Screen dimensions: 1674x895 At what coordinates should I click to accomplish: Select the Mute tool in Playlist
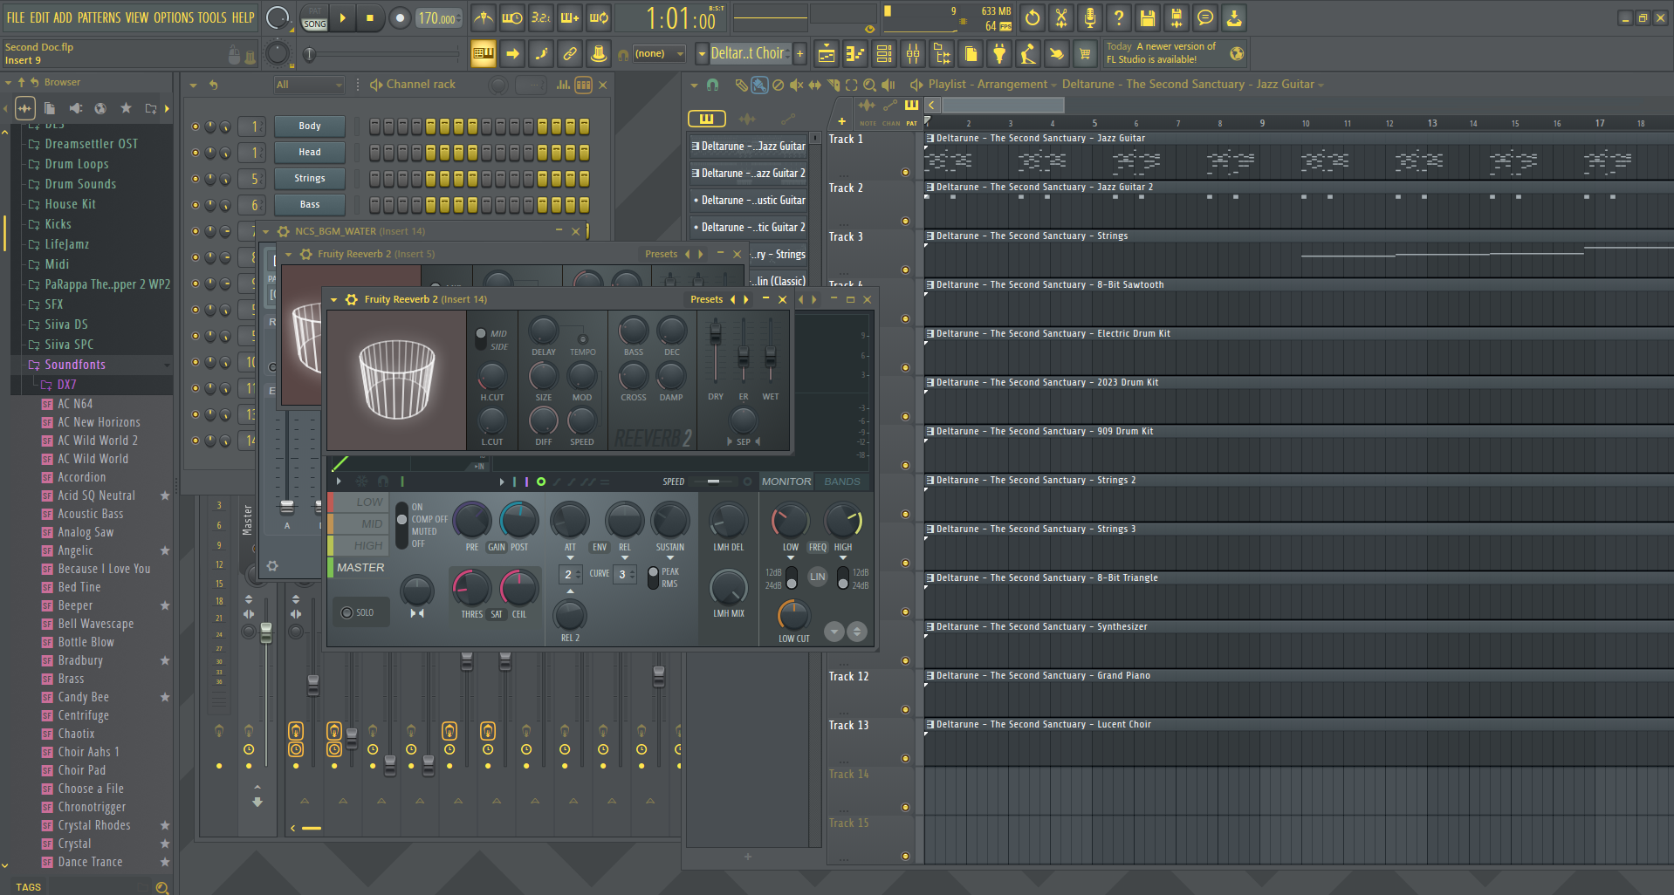point(796,85)
